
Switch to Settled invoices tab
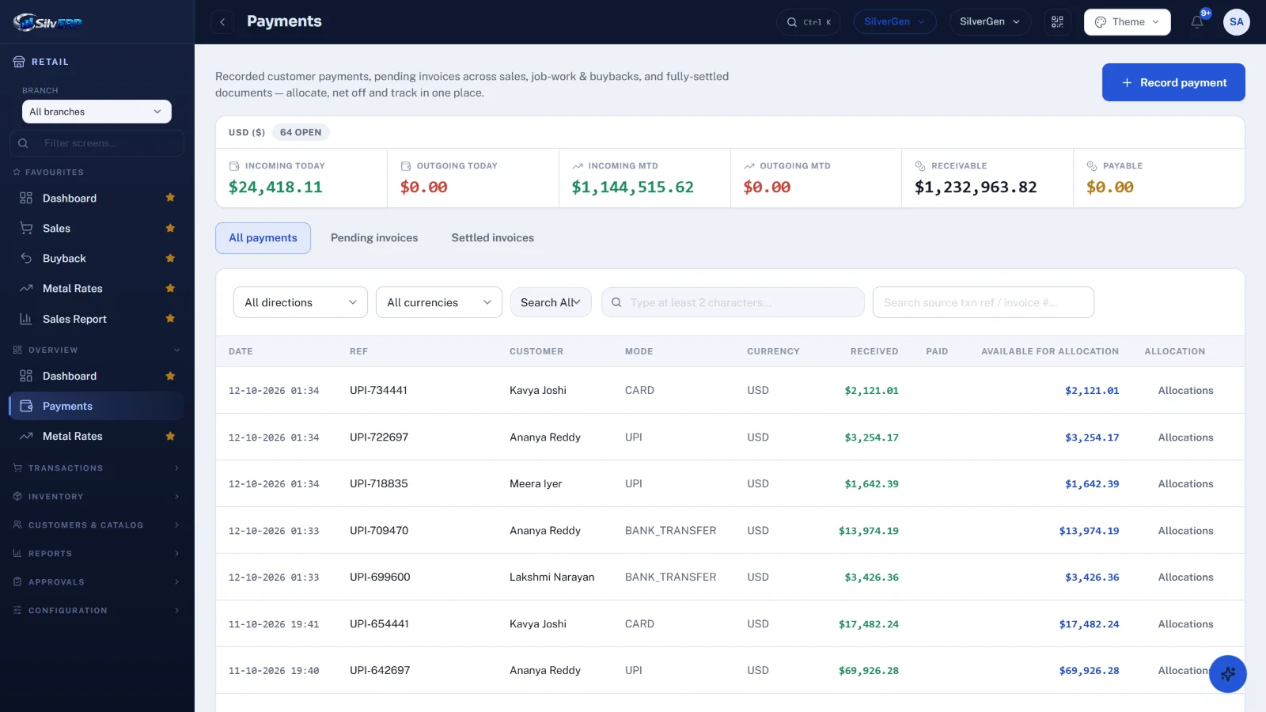(x=492, y=238)
